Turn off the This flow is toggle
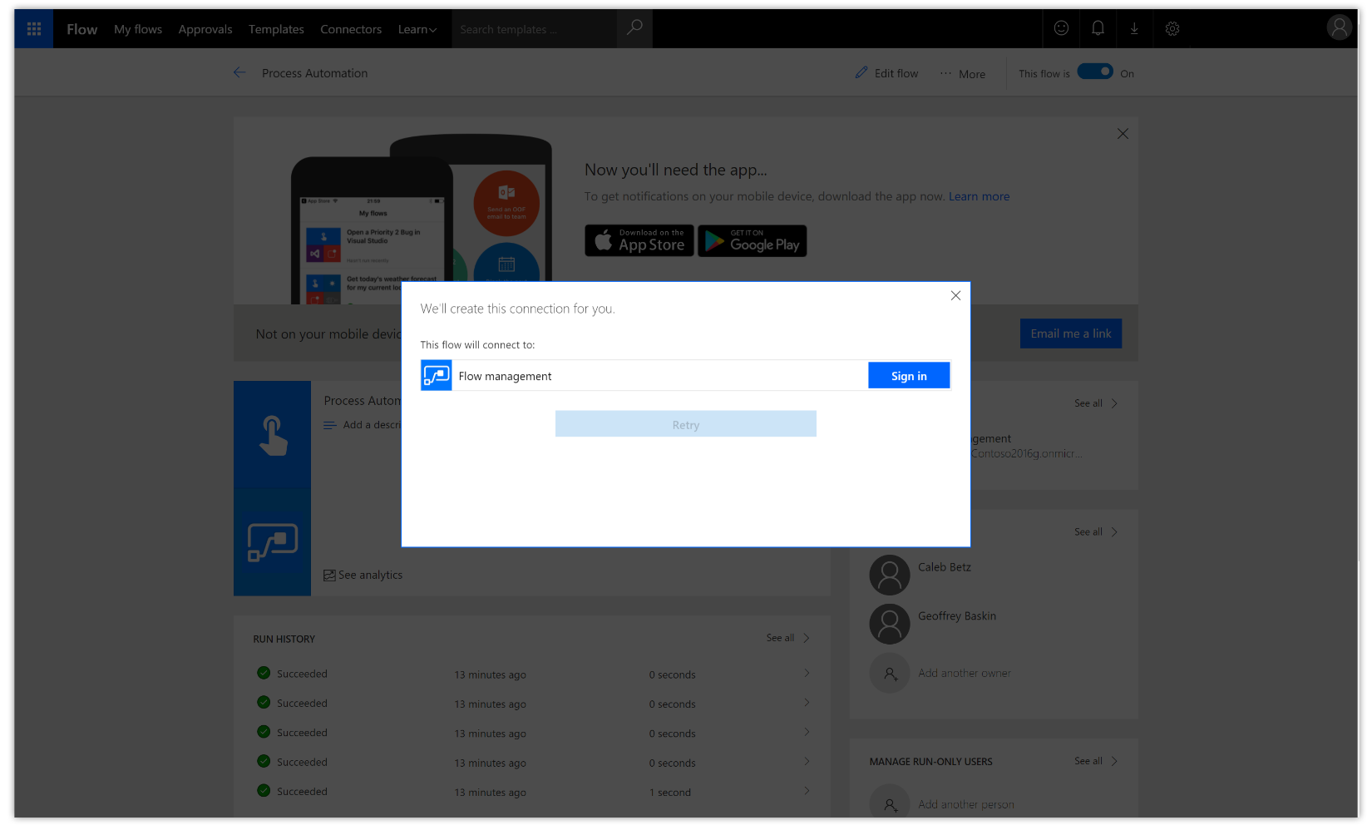 pyautogui.click(x=1095, y=72)
